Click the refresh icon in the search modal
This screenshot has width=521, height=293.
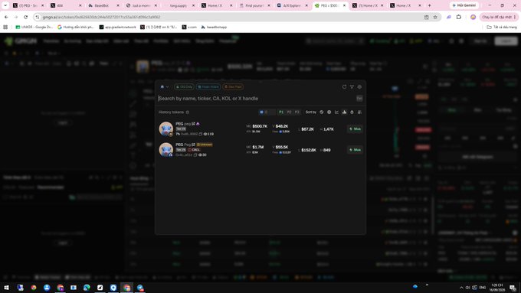coord(344,87)
